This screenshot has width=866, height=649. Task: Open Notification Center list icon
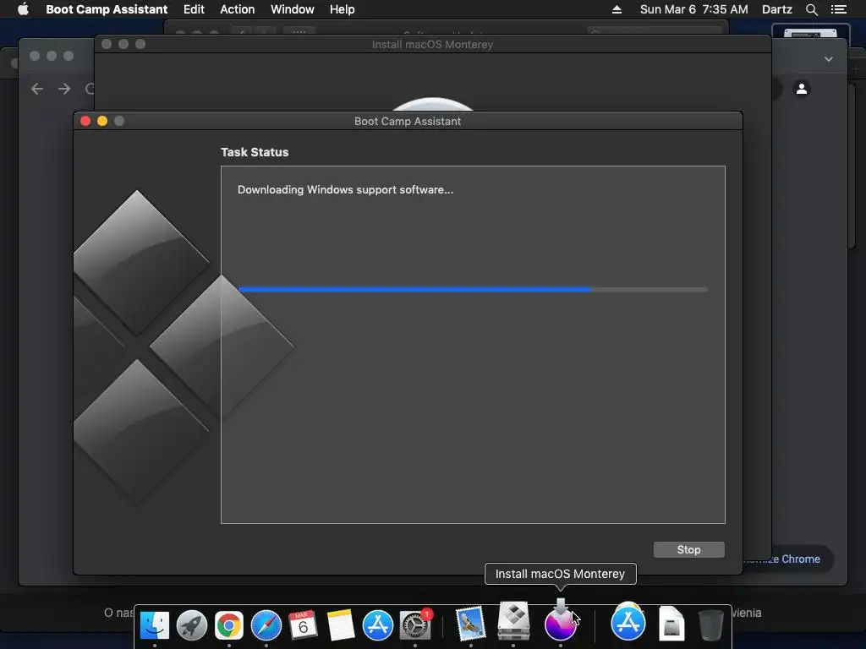click(x=838, y=9)
